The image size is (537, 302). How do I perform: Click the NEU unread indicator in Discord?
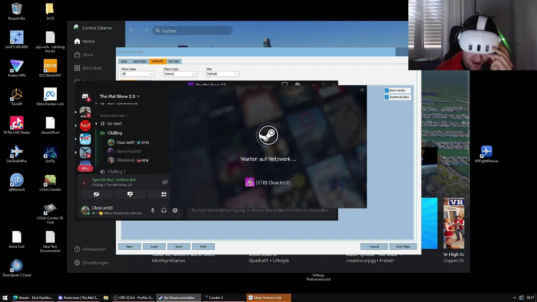tap(85, 168)
